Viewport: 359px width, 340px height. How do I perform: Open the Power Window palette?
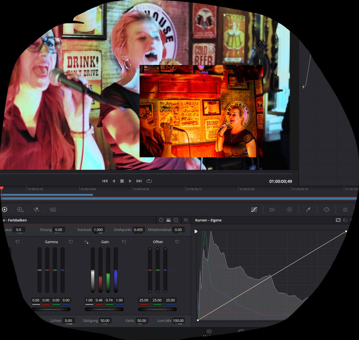point(326,209)
